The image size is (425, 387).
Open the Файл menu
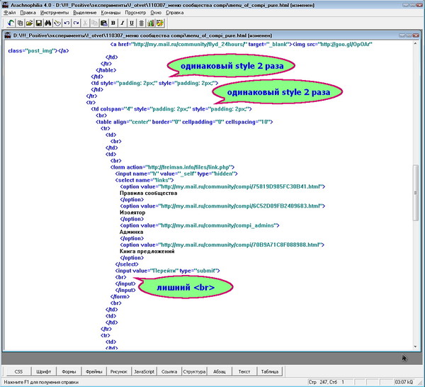tap(9, 13)
